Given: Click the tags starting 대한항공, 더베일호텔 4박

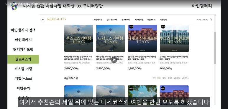Looking at the screenshot, I should [x=78, y=63].
